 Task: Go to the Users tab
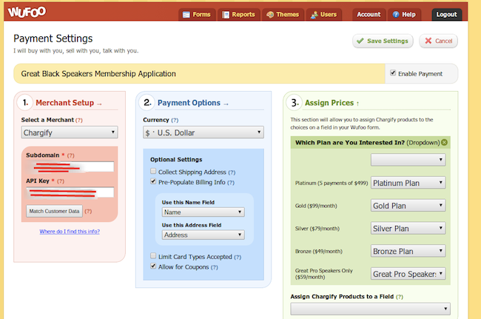tap(324, 15)
